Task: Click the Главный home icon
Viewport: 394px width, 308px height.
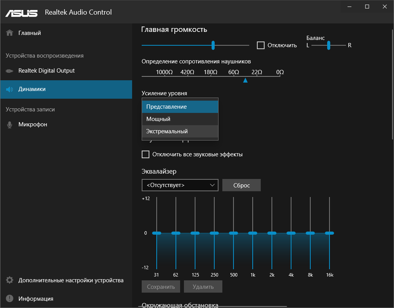Action: (9, 33)
